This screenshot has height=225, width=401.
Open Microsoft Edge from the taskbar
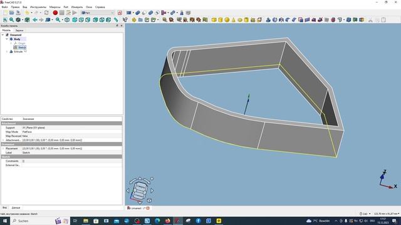157,221
